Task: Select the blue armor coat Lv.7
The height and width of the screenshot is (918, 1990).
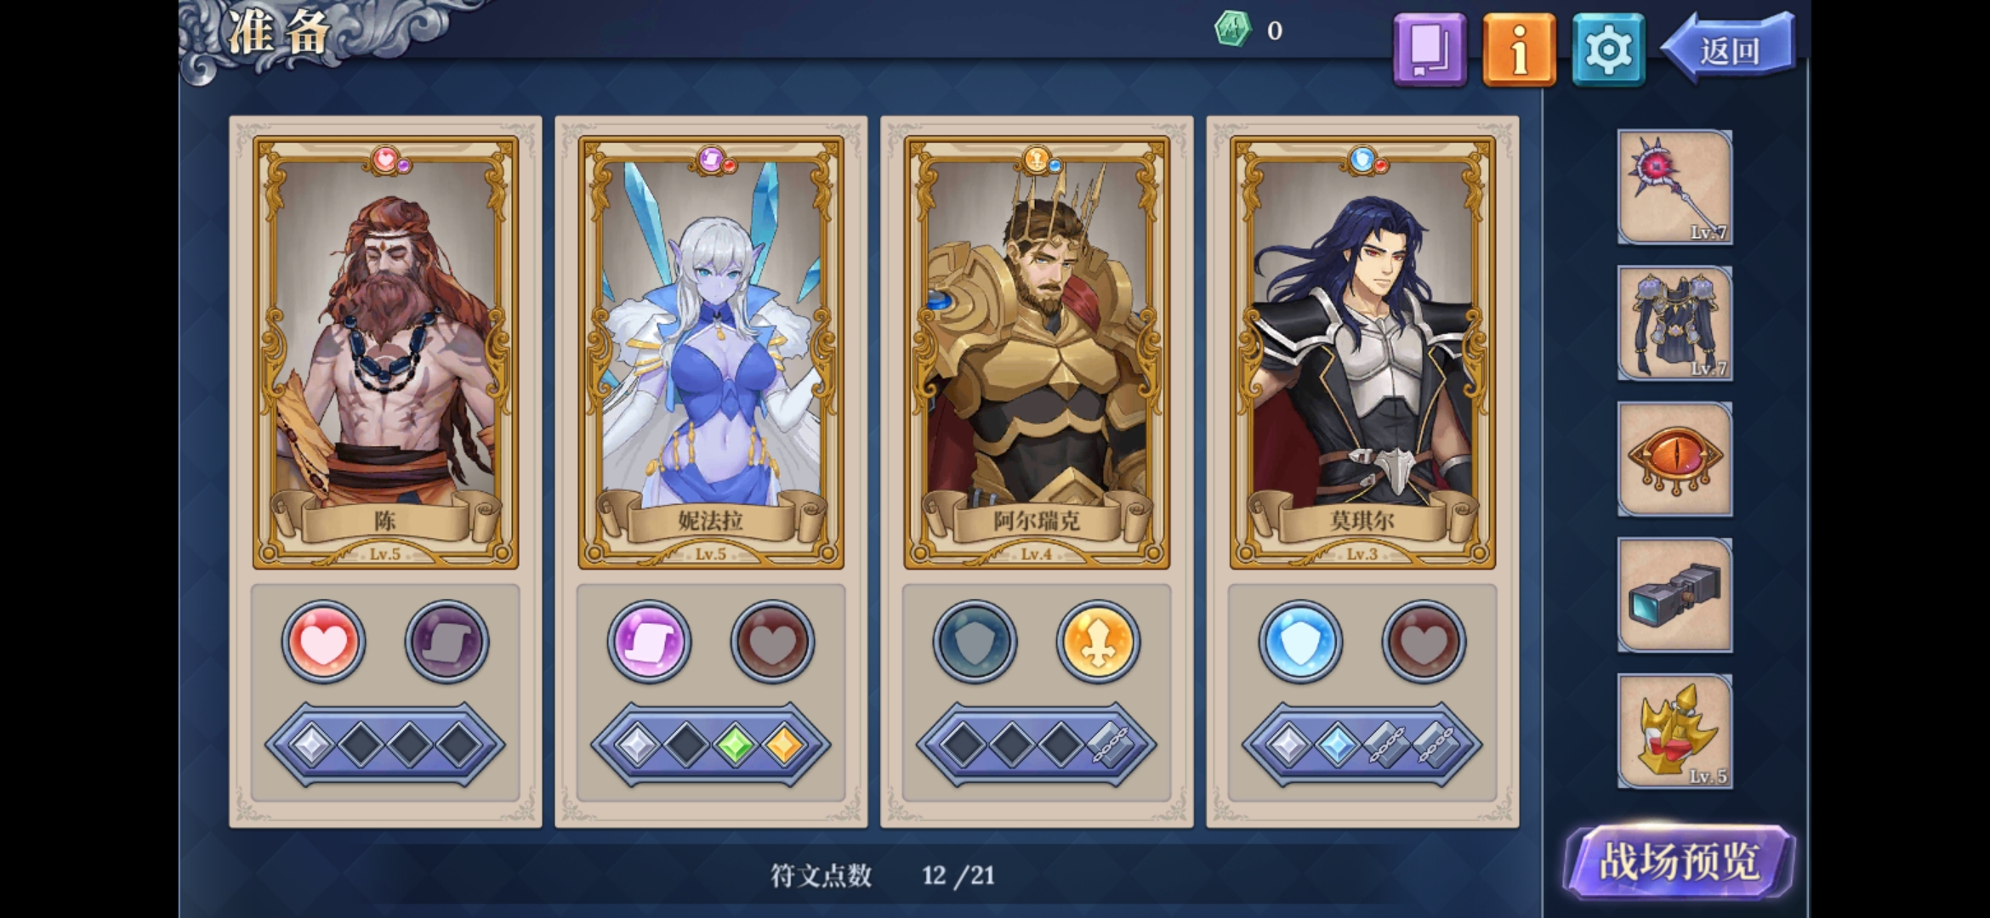Action: pos(1674,323)
